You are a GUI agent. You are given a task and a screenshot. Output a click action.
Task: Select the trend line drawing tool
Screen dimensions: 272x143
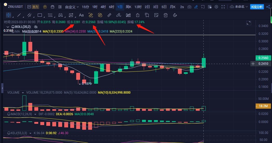point(19,15)
